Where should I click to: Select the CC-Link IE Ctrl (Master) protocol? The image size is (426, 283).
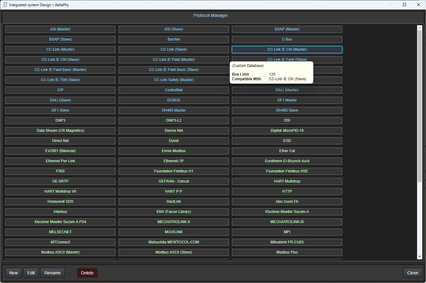point(287,49)
